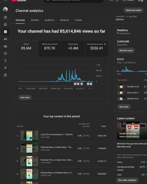The height and width of the screenshot is (184, 147).
Task: Open the Audio library icon in the sidebar
Action: (5, 75)
